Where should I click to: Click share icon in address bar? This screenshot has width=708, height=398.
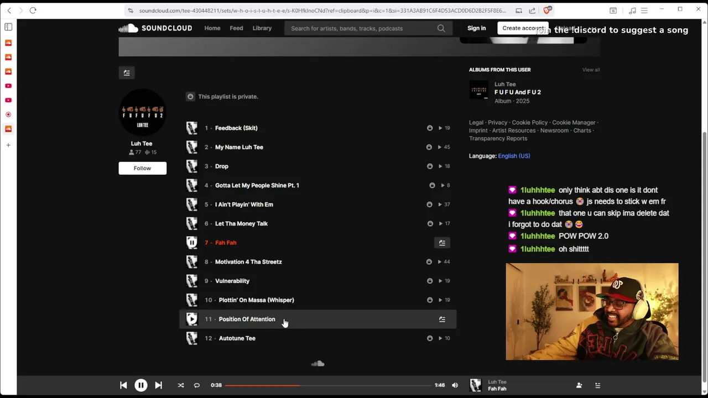[532, 11]
